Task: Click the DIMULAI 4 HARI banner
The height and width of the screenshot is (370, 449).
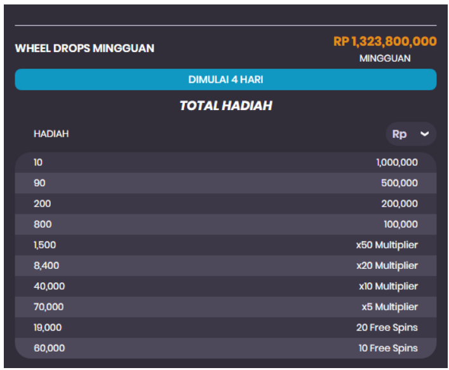Action: pos(225,79)
